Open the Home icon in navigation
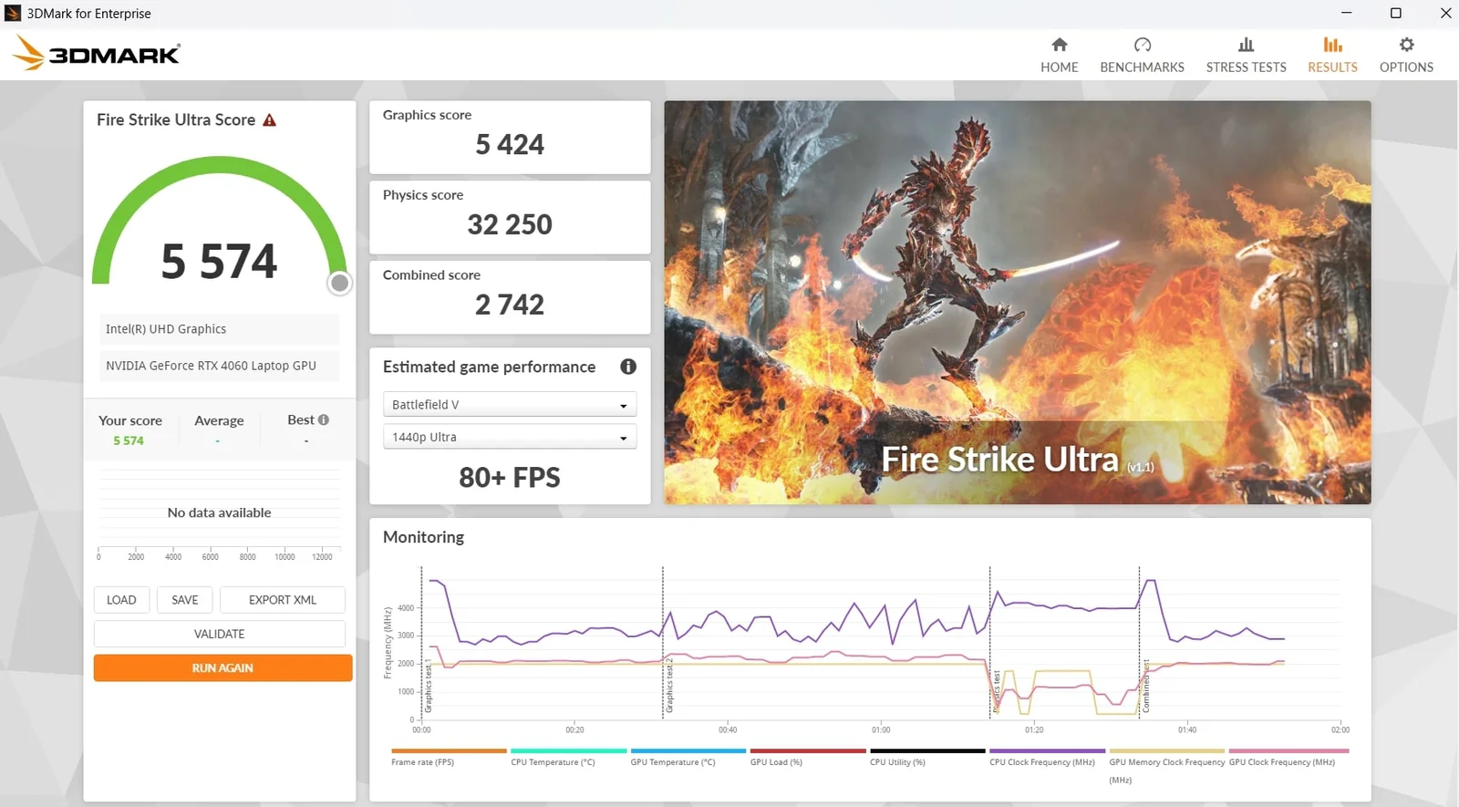 coord(1059,45)
